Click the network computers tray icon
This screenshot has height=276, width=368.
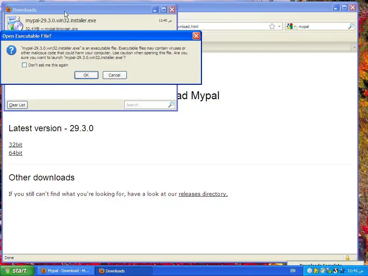click(x=323, y=271)
